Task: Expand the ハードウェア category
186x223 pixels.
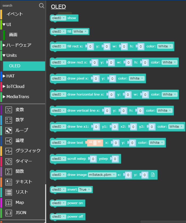Action: (x=19, y=45)
